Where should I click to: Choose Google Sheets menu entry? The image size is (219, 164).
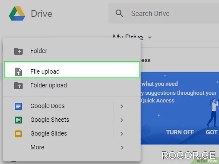tap(72, 120)
